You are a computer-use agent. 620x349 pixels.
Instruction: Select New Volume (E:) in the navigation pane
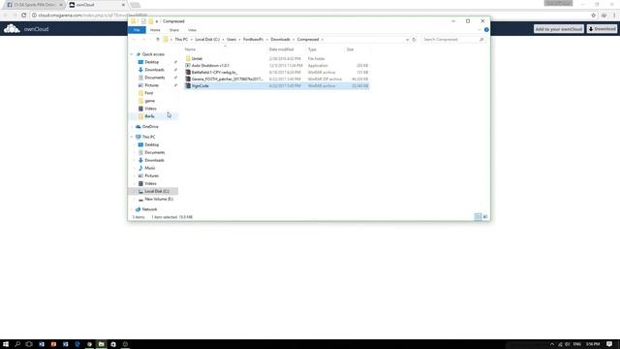pyautogui.click(x=159, y=199)
